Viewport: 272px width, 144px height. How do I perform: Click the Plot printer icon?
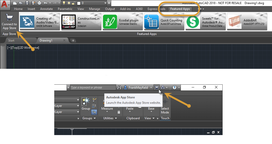(x=39, y=3)
